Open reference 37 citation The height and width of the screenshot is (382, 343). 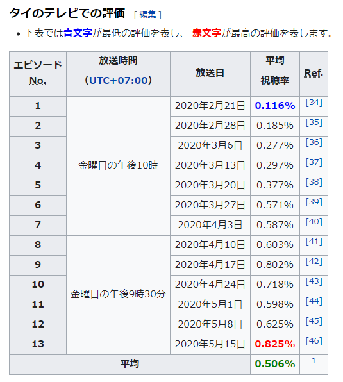tap(314, 162)
